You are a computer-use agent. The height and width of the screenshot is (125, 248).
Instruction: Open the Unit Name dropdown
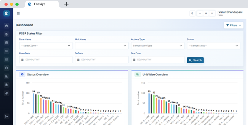[102, 46]
